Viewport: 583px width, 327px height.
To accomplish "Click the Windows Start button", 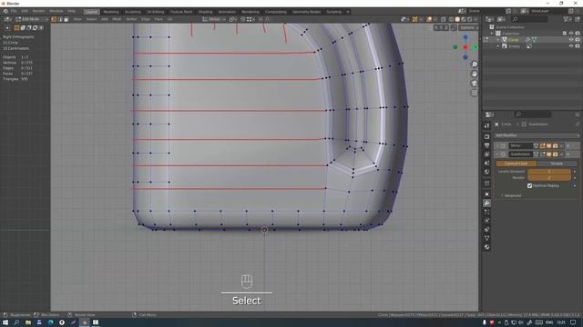I will click(5, 322).
